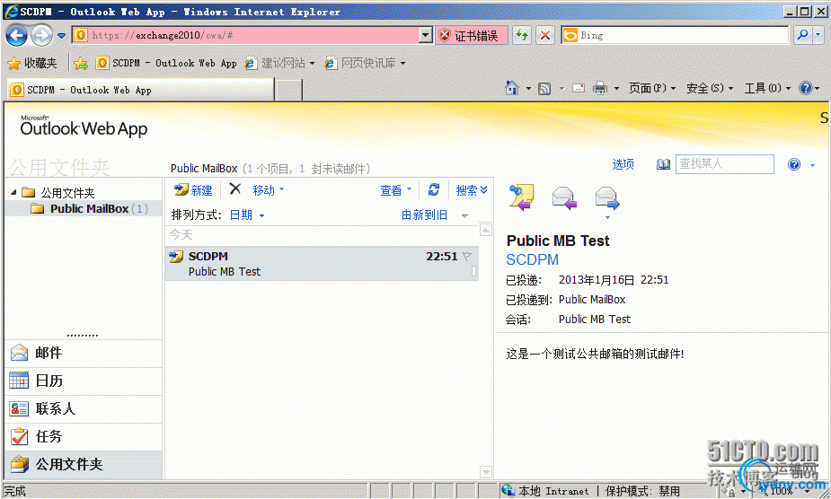Open recent pages dropdown next to forward arrow
831x499 pixels.
tap(61, 36)
